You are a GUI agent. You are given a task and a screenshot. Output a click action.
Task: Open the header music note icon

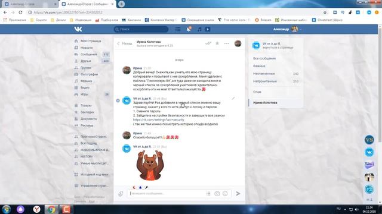pyautogui.click(x=199, y=29)
